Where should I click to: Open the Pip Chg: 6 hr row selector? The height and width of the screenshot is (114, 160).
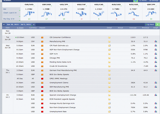point(11,19)
